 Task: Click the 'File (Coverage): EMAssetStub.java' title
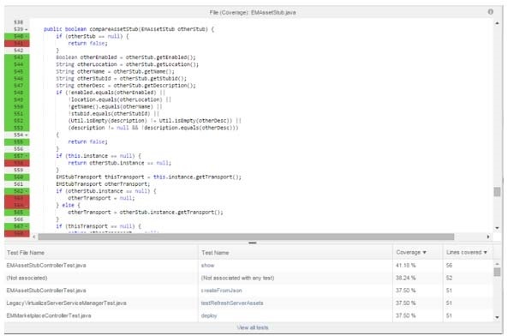click(253, 12)
